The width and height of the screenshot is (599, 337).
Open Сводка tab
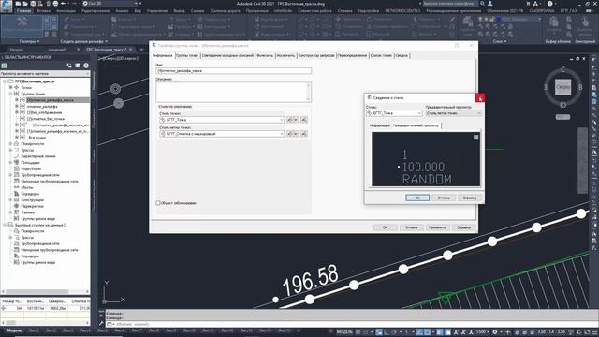pos(402,56)
